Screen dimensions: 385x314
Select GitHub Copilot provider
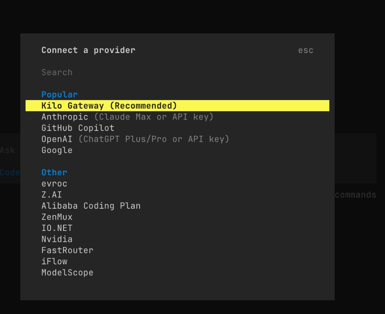pyautogui.click(x=177, y=128)
